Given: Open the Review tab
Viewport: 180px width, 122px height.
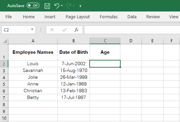Looking at the screenshot, I should (x=153, y=17).
